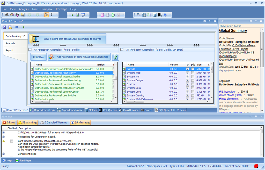Open Dependency Graph from the main toolbar icon
This screenshot has height=170, width=265.
tap(139, 15)
